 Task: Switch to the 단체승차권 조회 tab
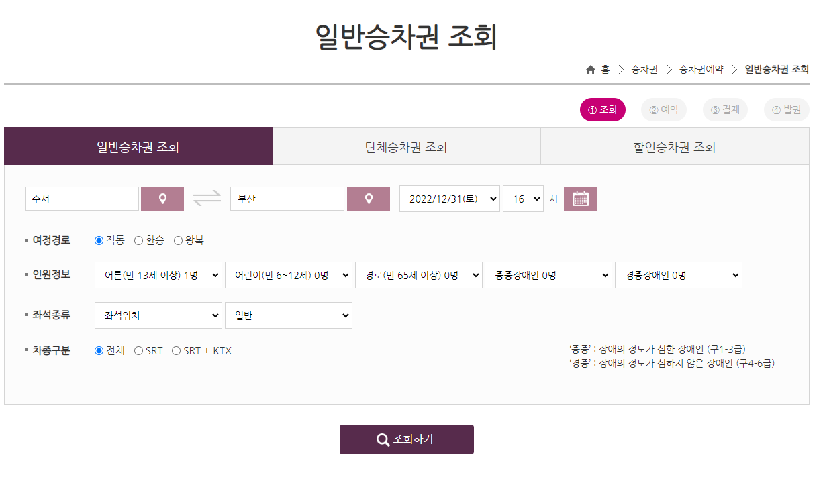tap(406, 146)
